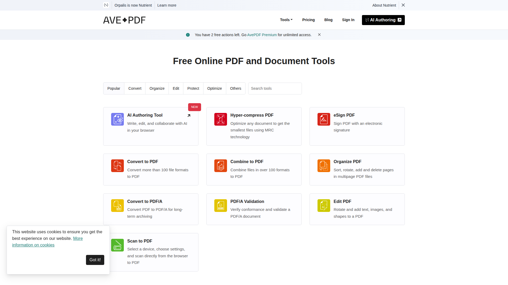Image resolution: width=508 pixels, height=285 pixels.
Task: Open the AI Authoring Tool title
Action: [x=145, y=115]
